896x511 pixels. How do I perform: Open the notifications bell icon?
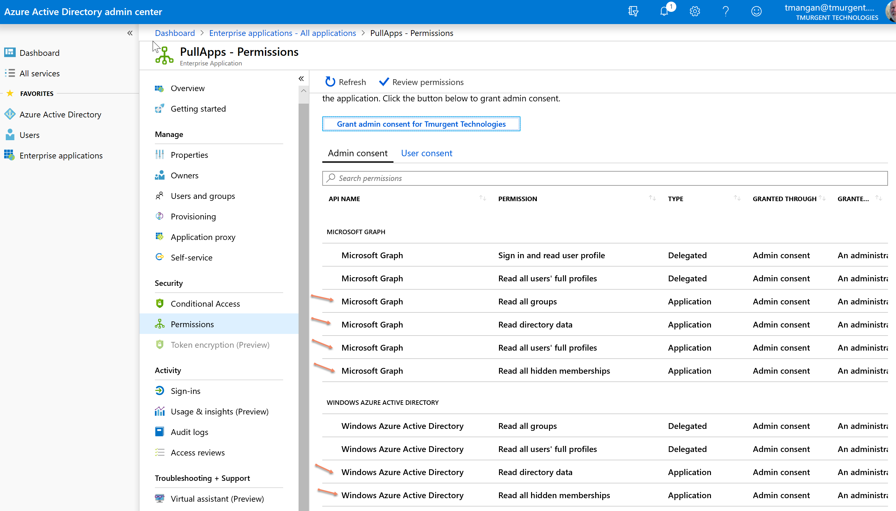664,12
